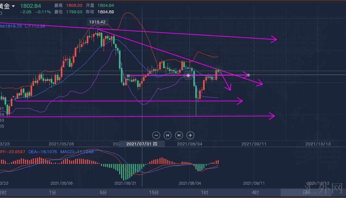
Task: Switch to the 5分 timeframe tab
Action: (103, 192)
